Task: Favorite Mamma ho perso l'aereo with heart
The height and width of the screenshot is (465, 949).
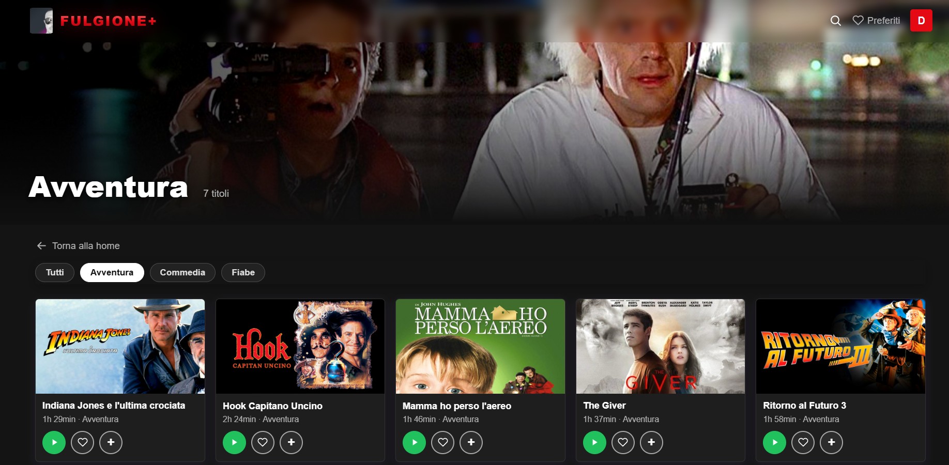Action: pos(442,442)
